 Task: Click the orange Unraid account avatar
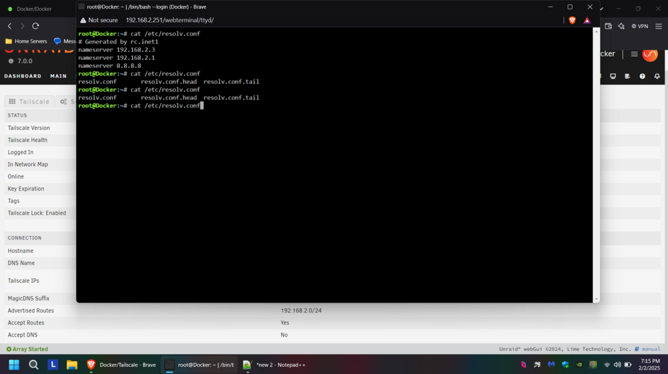650,54
